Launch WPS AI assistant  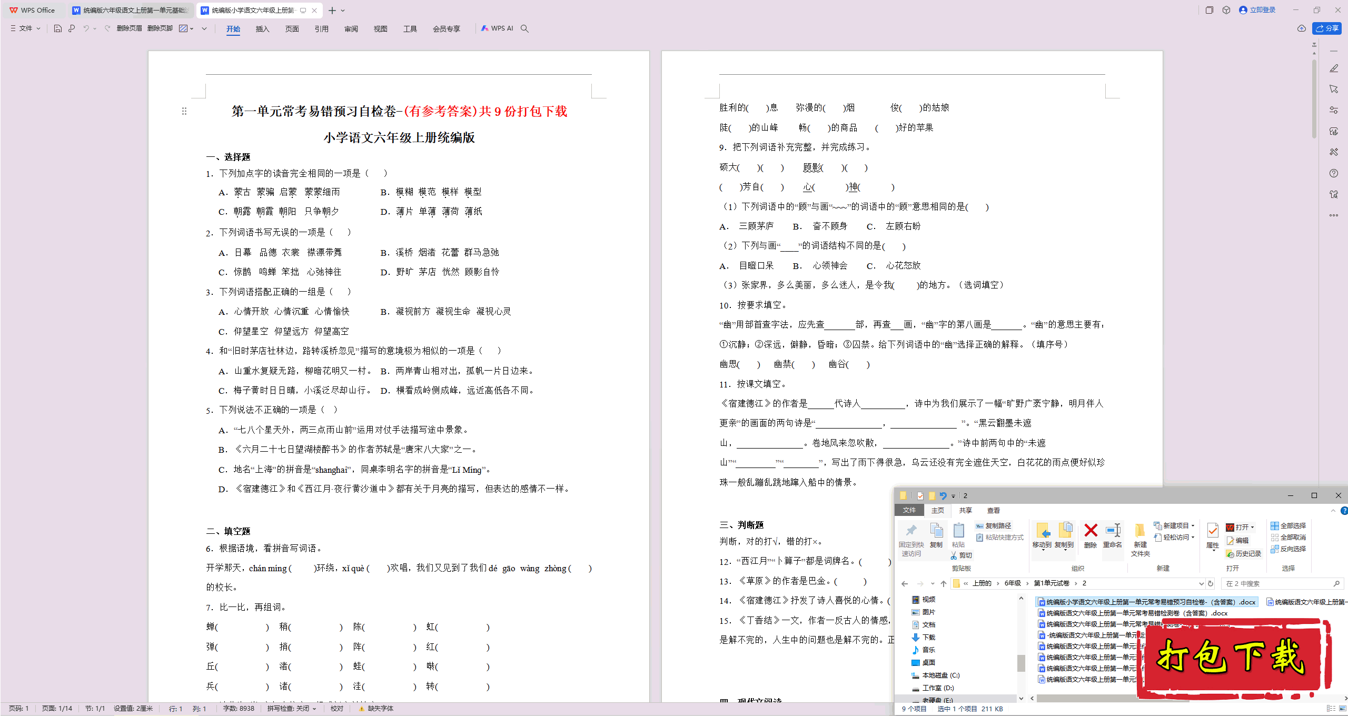(497, 28)
